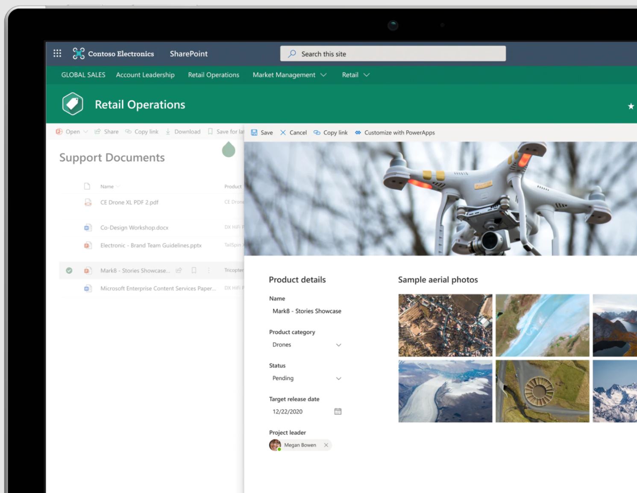Click the Customize with PowerApps icon
The width and height of the screenshot is (637, 493).
coord(358,132)
